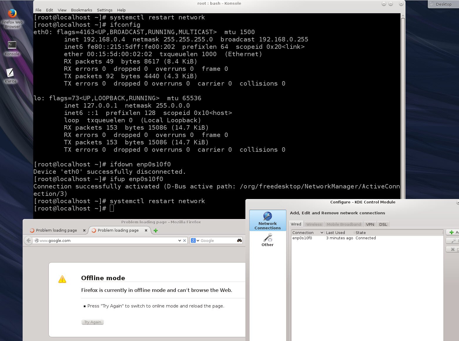Select the Other category in the sidebar

[x=267, y=240]
